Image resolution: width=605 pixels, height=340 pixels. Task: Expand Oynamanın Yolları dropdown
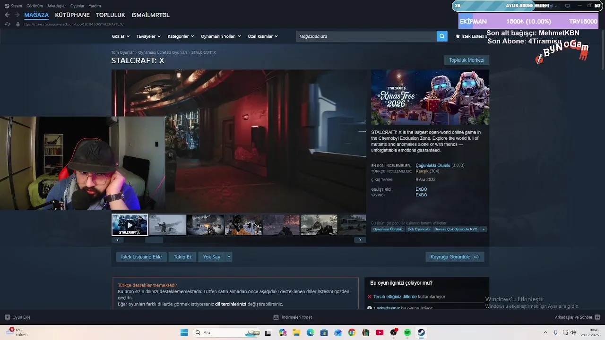point(221,36)
